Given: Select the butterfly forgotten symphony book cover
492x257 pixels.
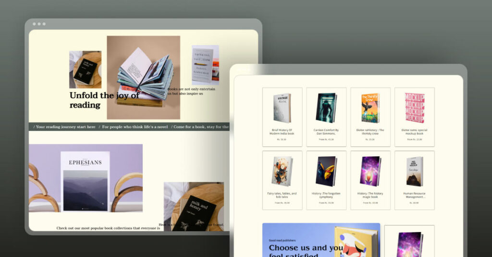Looking at the screenshot, I should click(326, 171).
